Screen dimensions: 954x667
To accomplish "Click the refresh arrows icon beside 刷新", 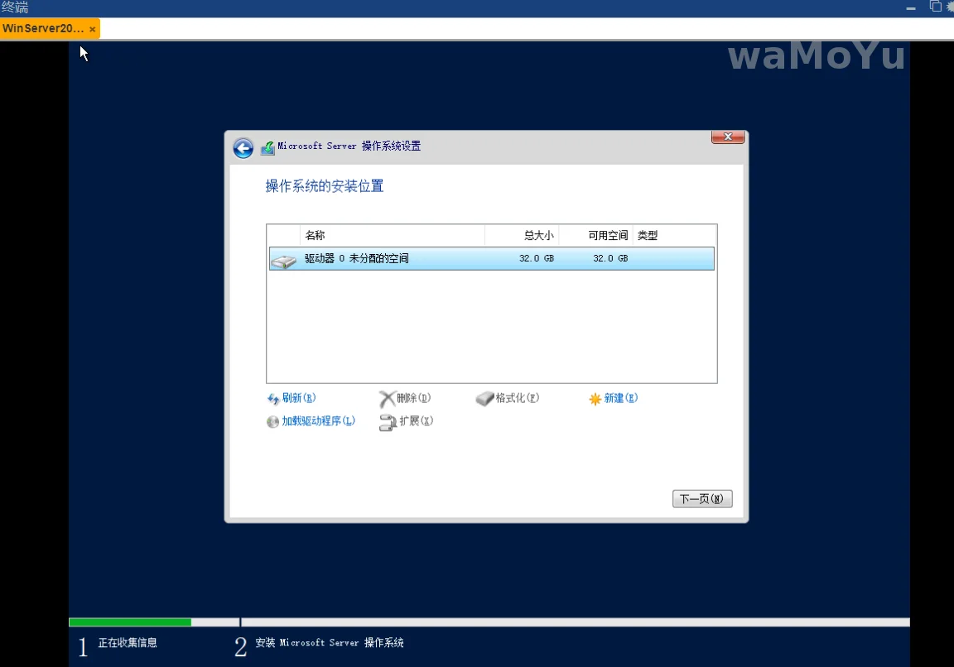I will point(273,399).
